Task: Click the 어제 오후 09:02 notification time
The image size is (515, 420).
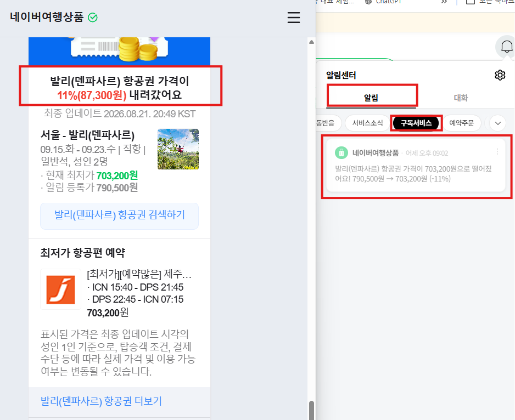Action: pos(427,153)
